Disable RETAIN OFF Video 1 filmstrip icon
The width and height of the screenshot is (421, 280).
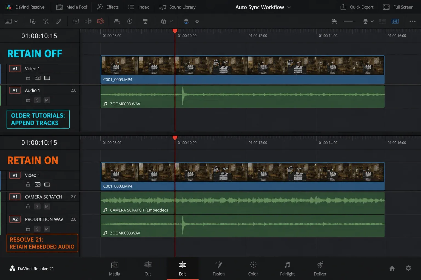tap(47, 78)
